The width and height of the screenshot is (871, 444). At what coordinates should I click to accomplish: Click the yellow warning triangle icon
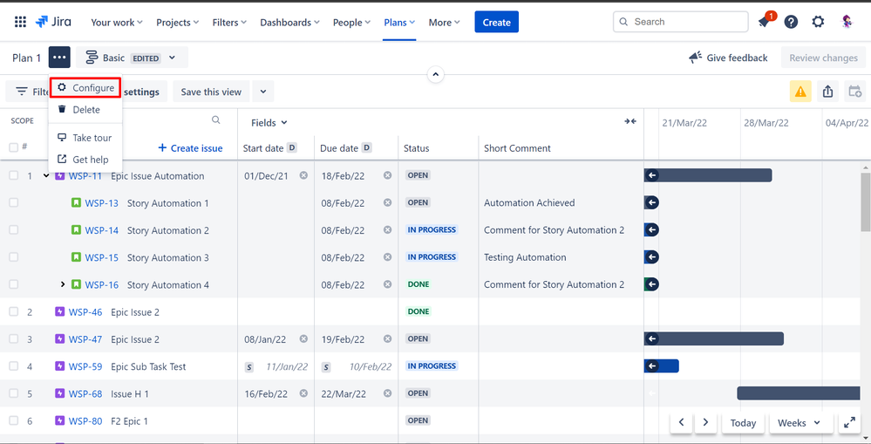800,92
